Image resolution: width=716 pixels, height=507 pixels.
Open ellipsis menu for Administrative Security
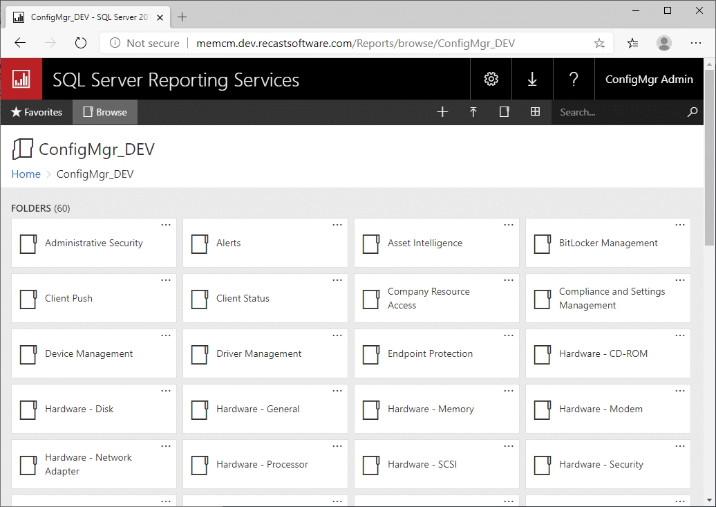pos(166,225)
